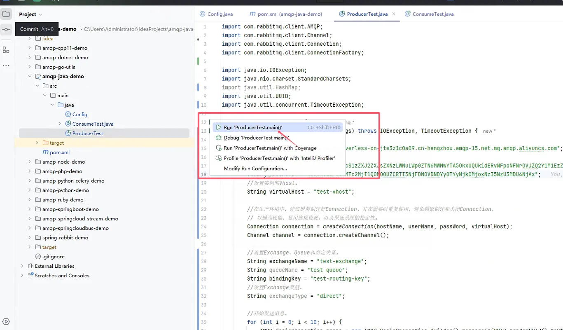
Task: Click the External Libraries icon
Action: pos(30,266)
